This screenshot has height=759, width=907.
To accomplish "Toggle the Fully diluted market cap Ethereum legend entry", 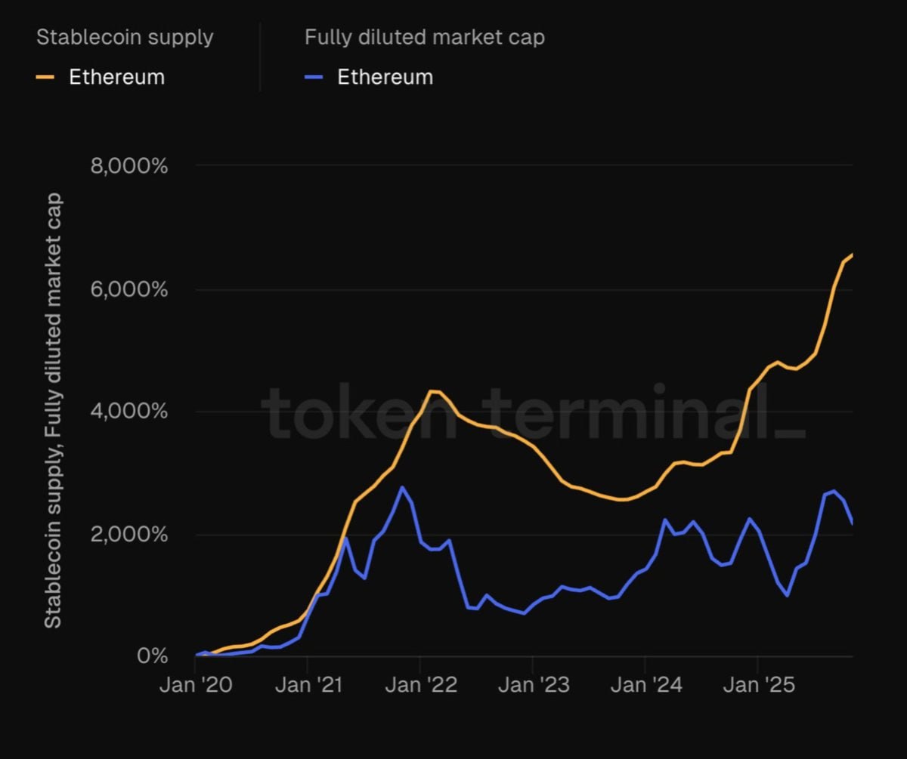I will click(x=385, y=77).
